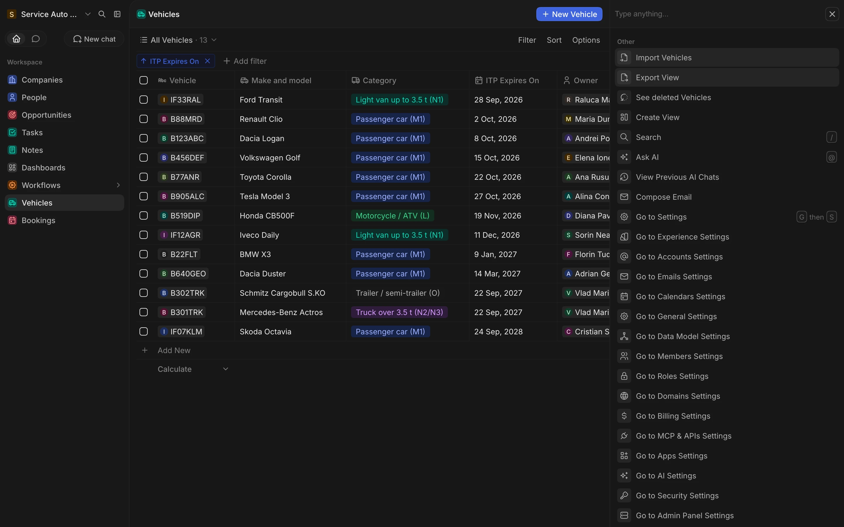Click the See deleted Vehicles icon
Image resolution: width=844 pixels, height=527 pixels.
[x=624, y=97]
